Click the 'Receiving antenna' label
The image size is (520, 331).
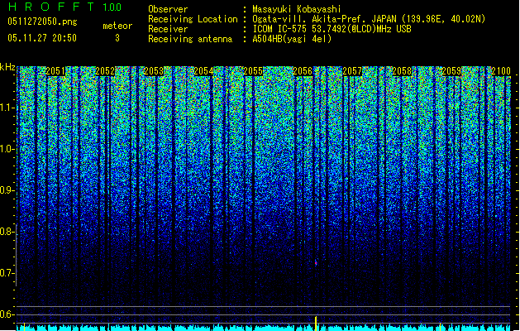point(190,39)
